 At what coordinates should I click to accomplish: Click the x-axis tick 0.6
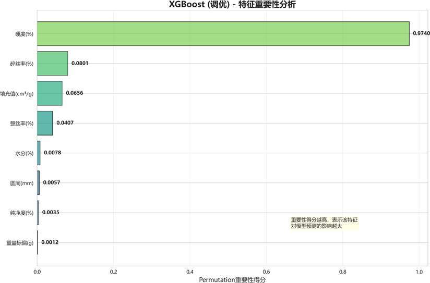pos(266,272)
